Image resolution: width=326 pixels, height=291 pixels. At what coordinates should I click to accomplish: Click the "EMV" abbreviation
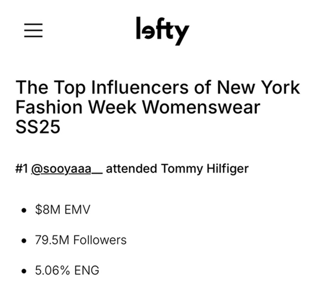[77, 209]
